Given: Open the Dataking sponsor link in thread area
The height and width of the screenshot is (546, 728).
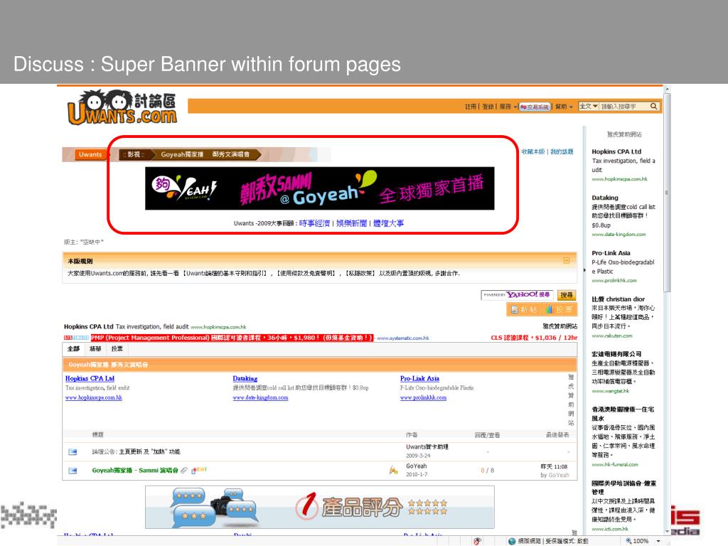Looking at the screenshot, I should [x=245, y=378].
